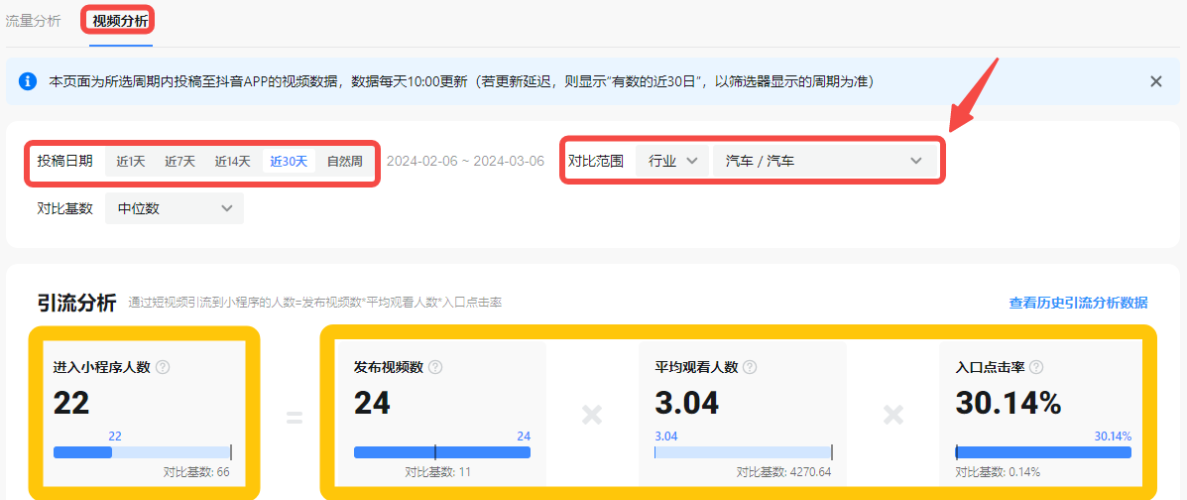
Task: Select the 近1天 date range
Action: pyautogui.click(x=130, y=161)
